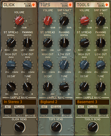Solo the TOOLS channel
The height and width of the screenshot is (136, 111).
101,6
